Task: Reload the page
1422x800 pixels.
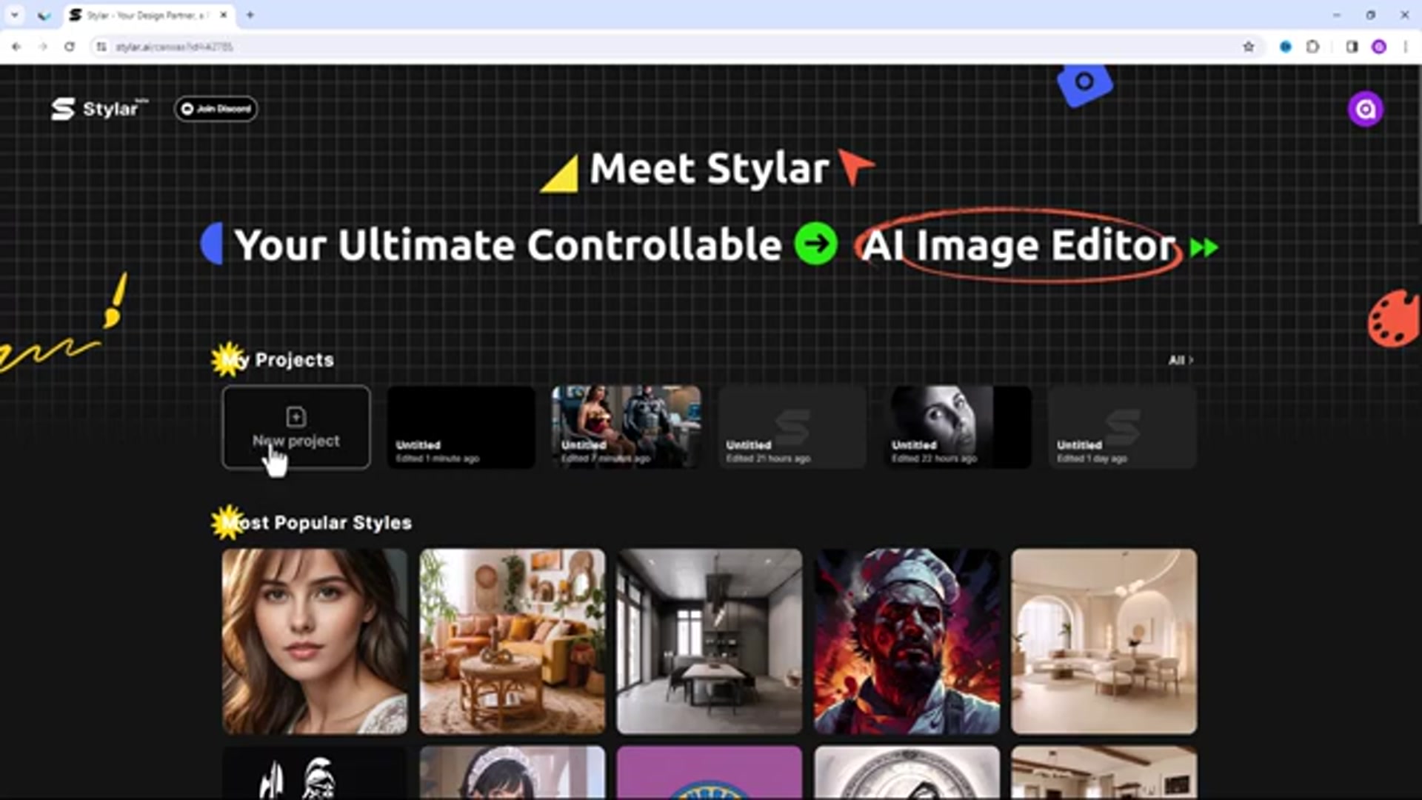Action: [x=70, y=47]
